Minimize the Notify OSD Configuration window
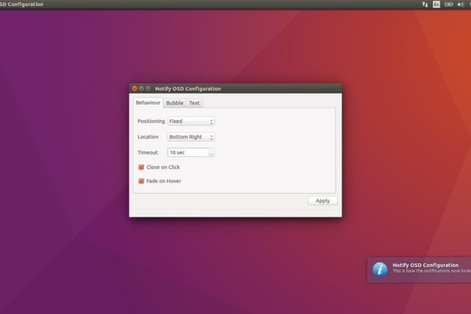 point(141,88)
